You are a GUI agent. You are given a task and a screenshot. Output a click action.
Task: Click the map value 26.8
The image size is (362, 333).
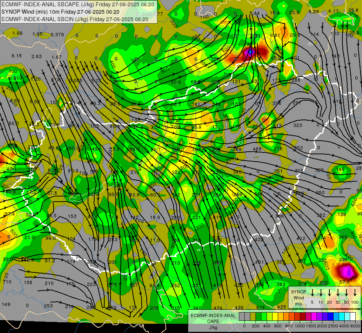pyautogui.click(x=353, y=10)
